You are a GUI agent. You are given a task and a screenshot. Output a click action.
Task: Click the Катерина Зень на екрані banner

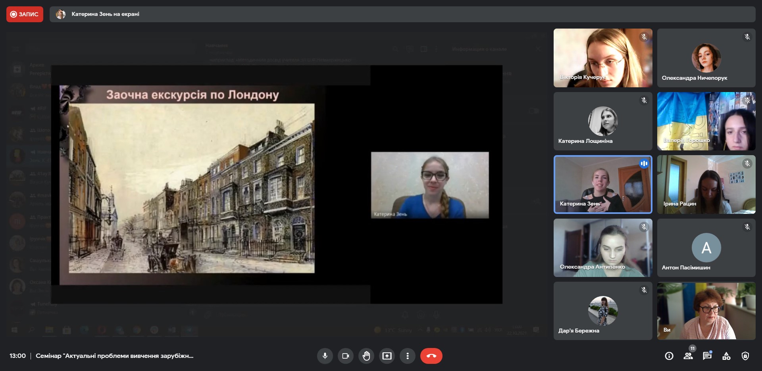click(x=402, y=14)
